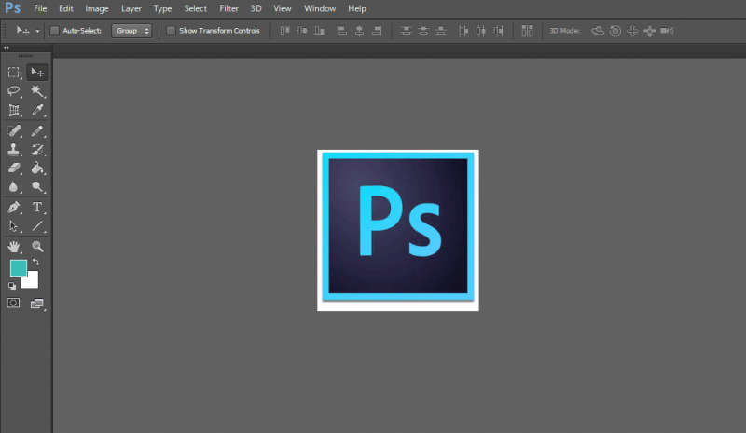Screen dimensions: 746x433
Task: Click Distribute Top Edges button
Action: pos(406,31)
